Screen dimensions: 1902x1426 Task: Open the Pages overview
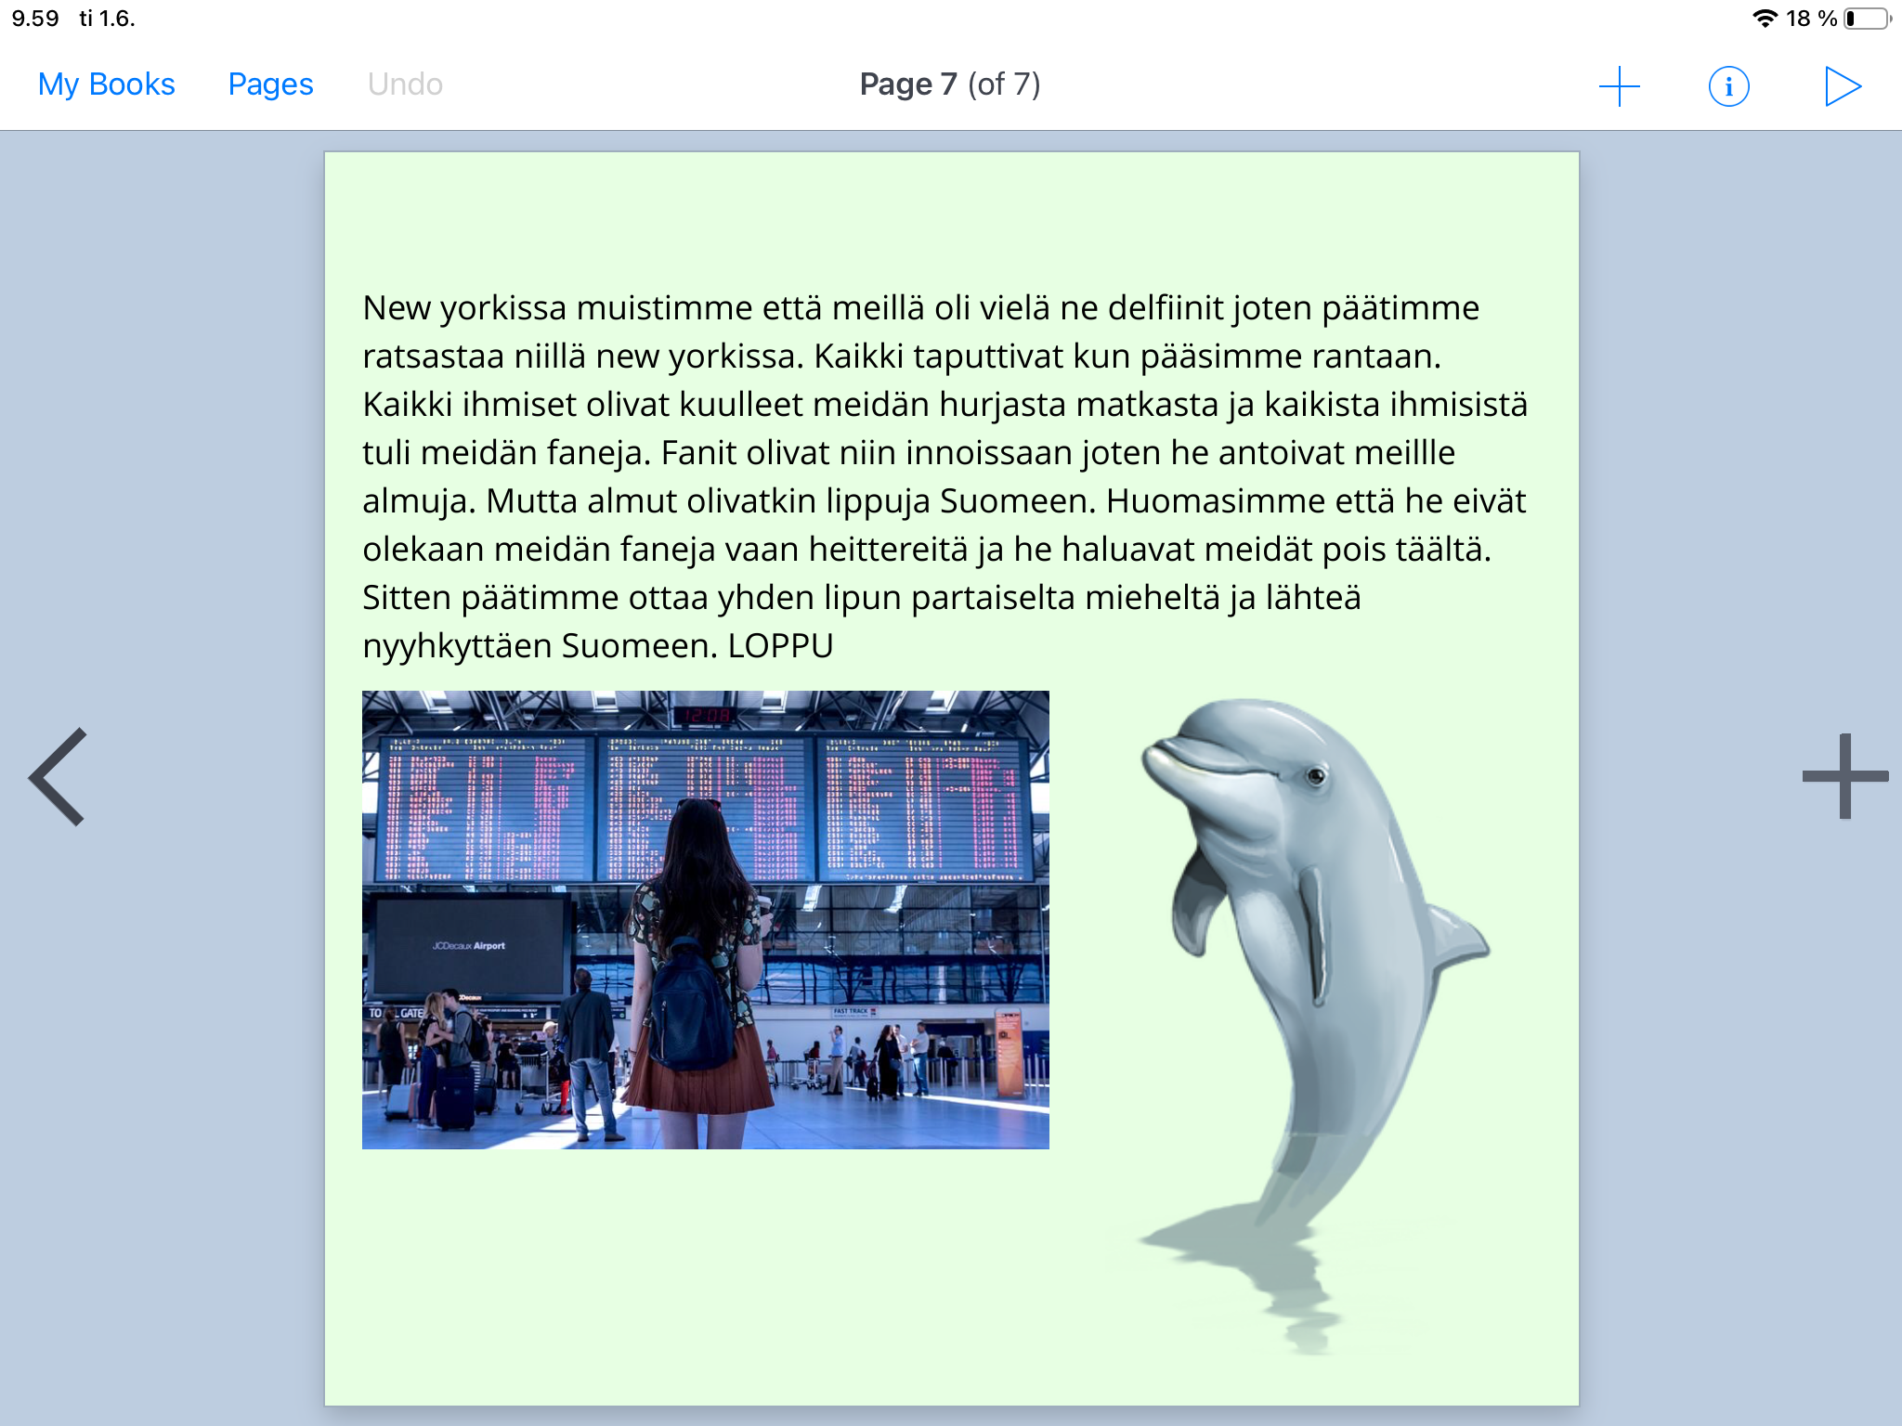pos(270,84)
